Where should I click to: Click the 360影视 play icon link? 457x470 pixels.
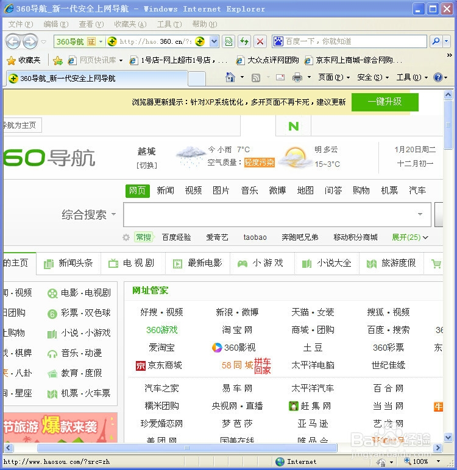pos(217,348)
